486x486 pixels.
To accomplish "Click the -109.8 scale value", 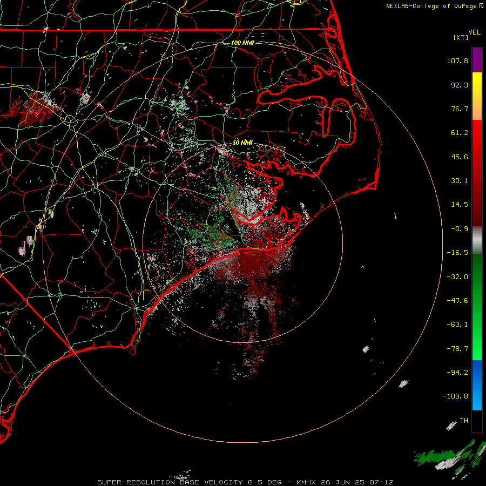I will (x=455, y=396).
